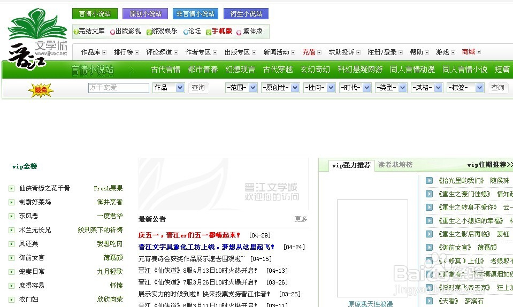Click play icon beside 《天香》
Image resolution: width=513 pixels, height=307 pixels.
pyautogui.click(x=429, y=301)
